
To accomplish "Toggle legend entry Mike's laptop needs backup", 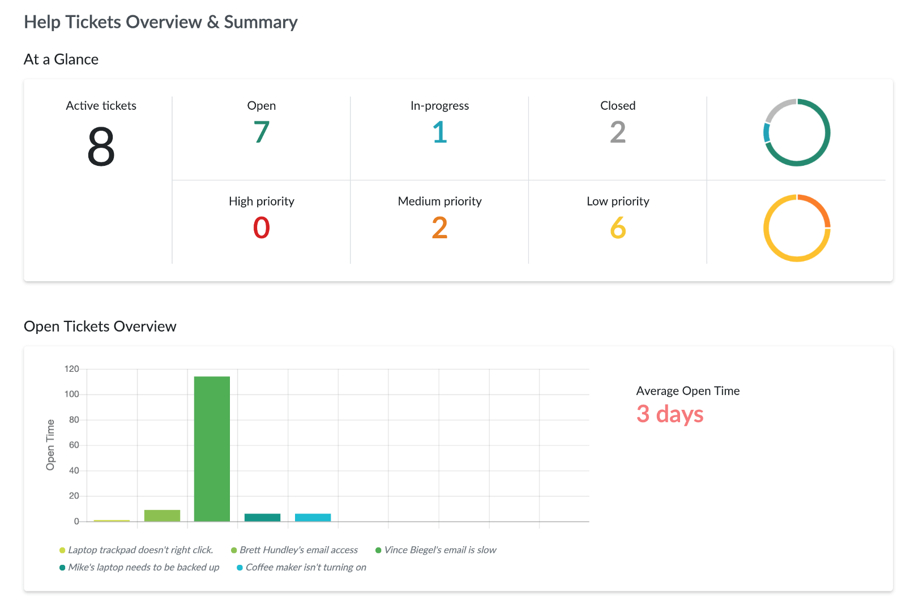I will tap(139, 568).
